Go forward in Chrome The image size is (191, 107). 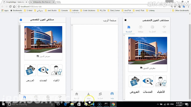pos(7,7)
